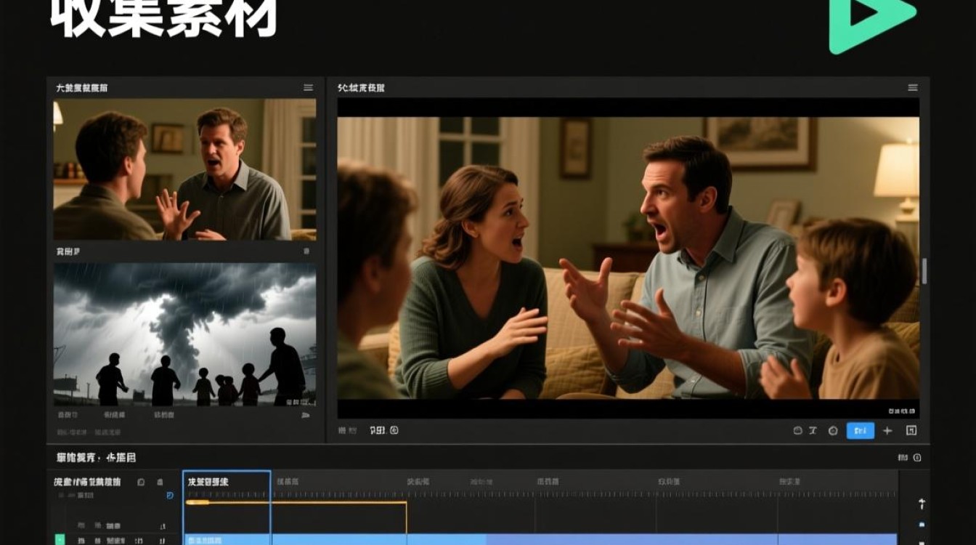Viewport: 976px width, 545px height.
Task: Click the small icon beside the second clip title
Action: pyautogui.click(x=308, y=251)
